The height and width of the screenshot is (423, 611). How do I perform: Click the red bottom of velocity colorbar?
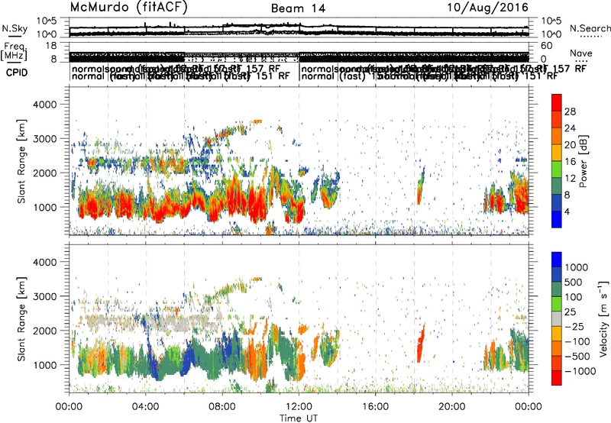tap(557, 378)
